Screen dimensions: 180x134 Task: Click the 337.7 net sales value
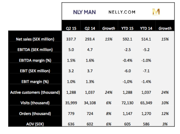pyautogui.click(x=71, y=39)
